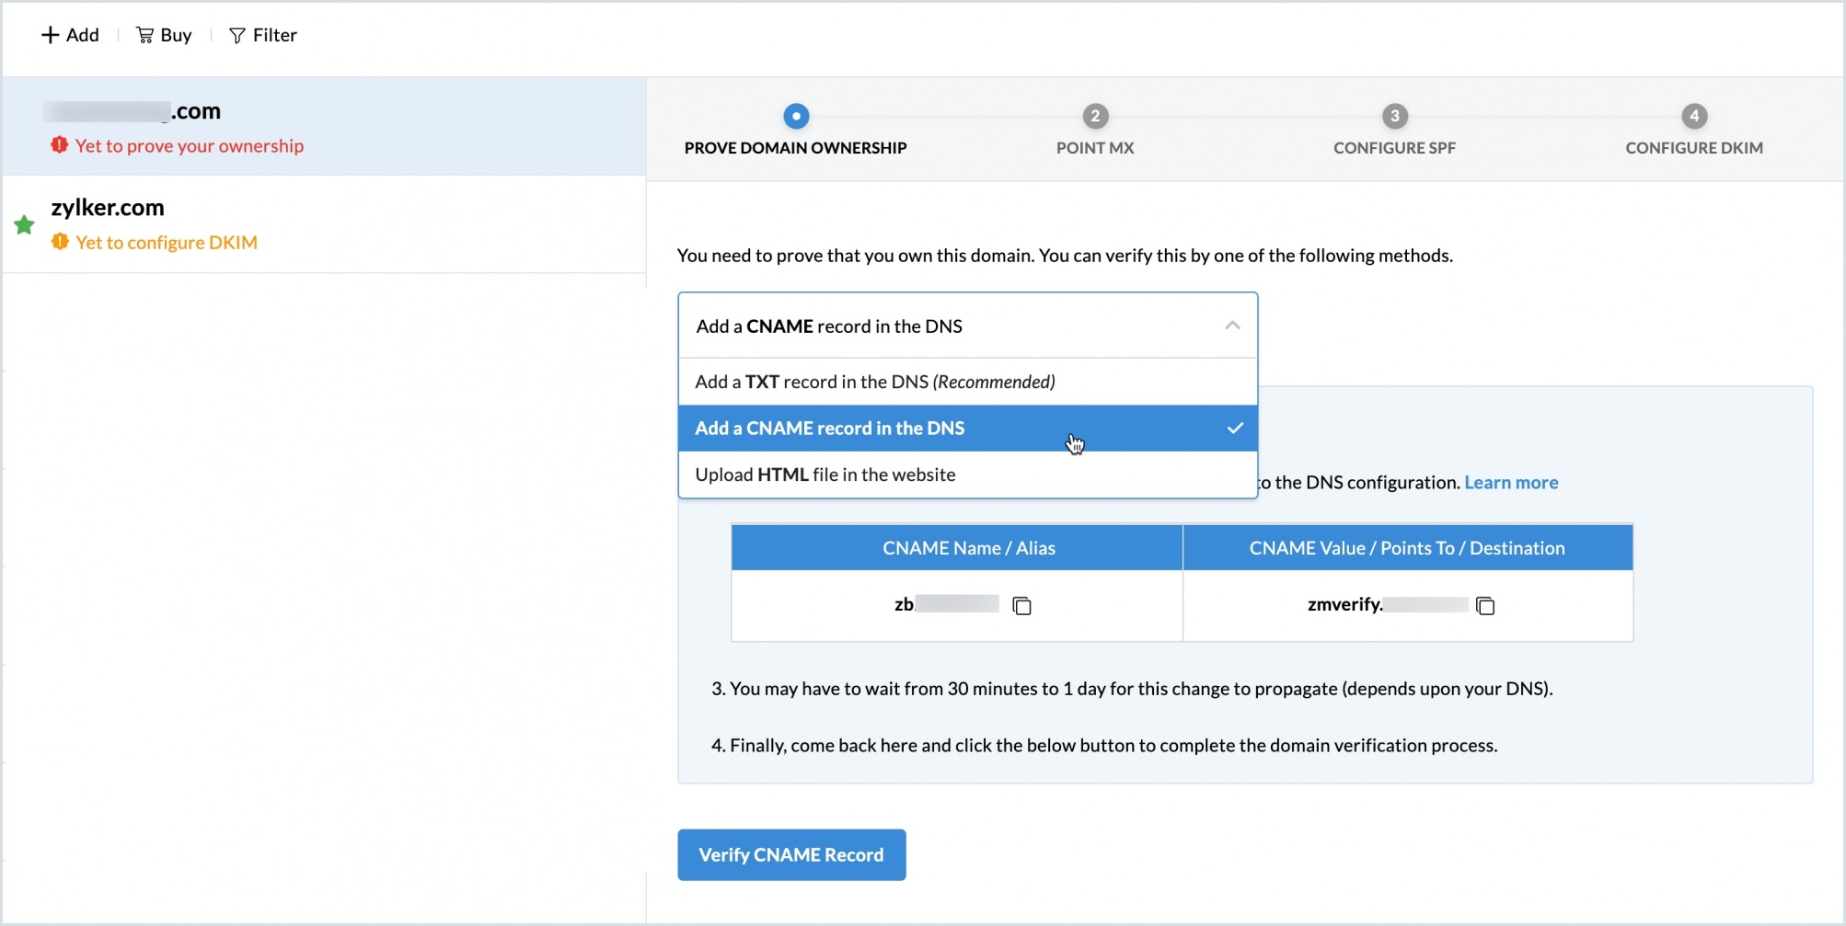This screenshot has width=1846, height=926.
Task: Click the shopping cart icon
Action: point(144,35)
